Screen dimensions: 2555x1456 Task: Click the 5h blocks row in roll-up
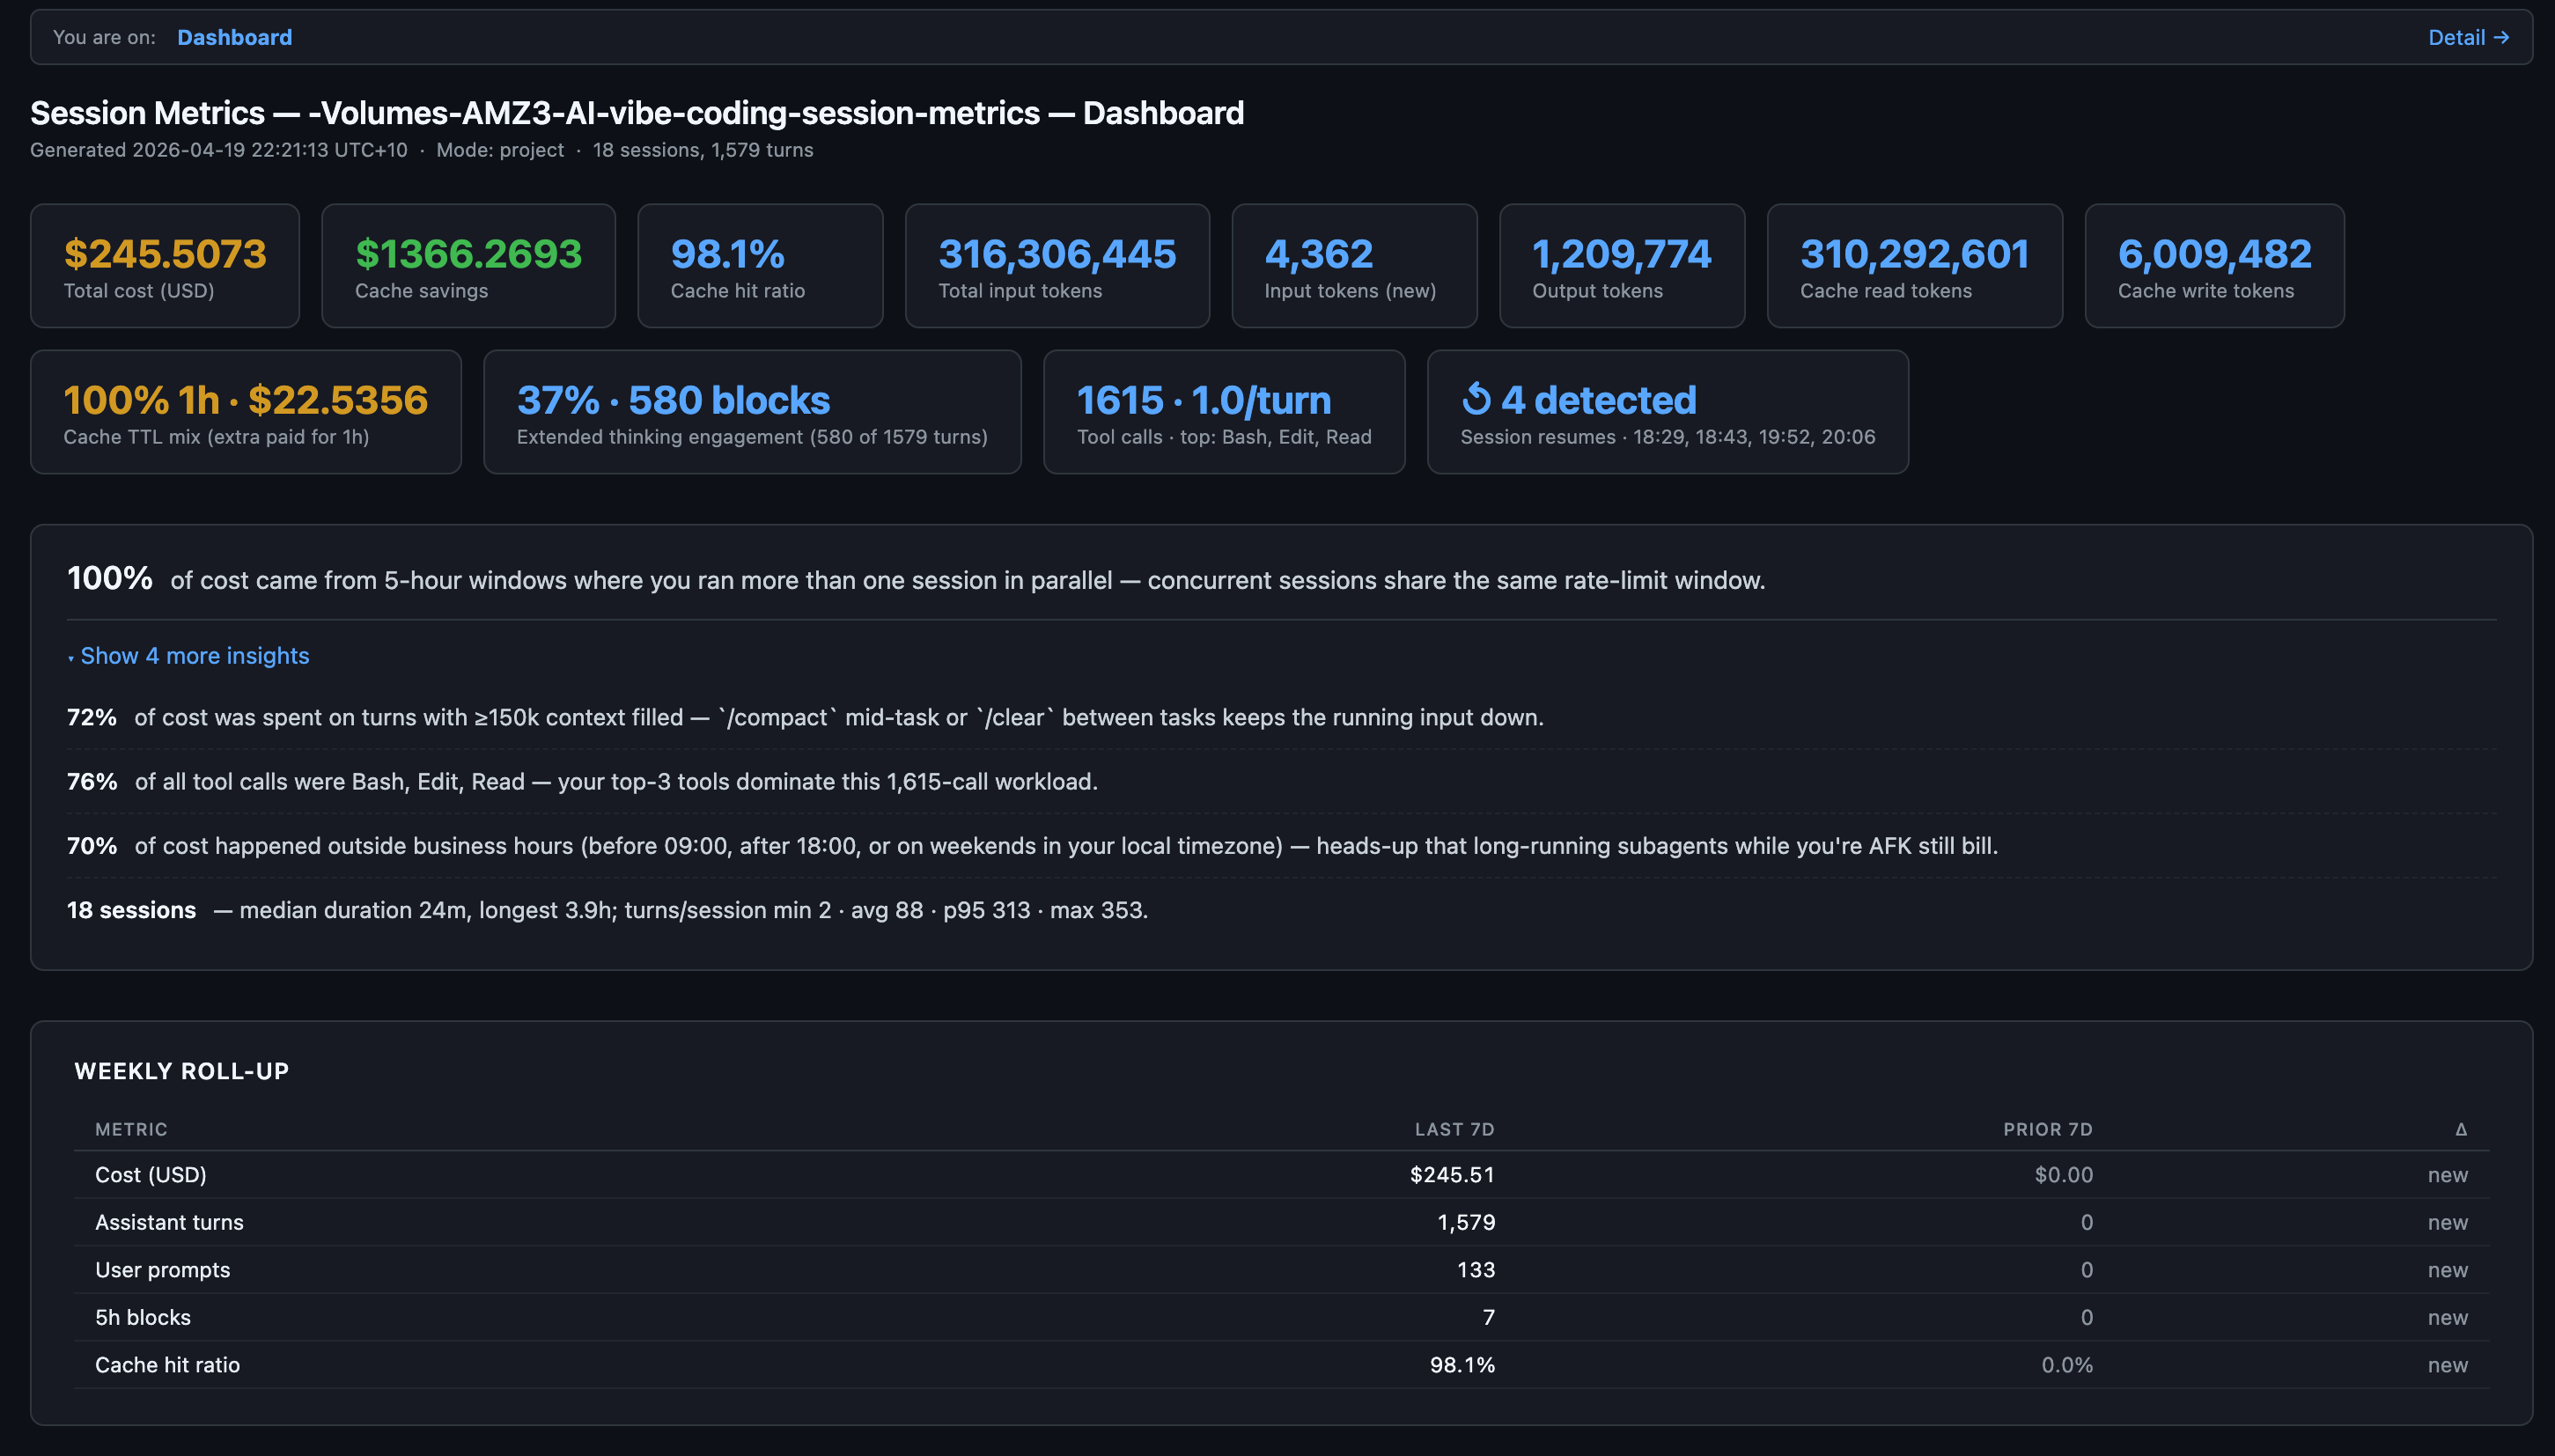click(x=143, y=1317)
